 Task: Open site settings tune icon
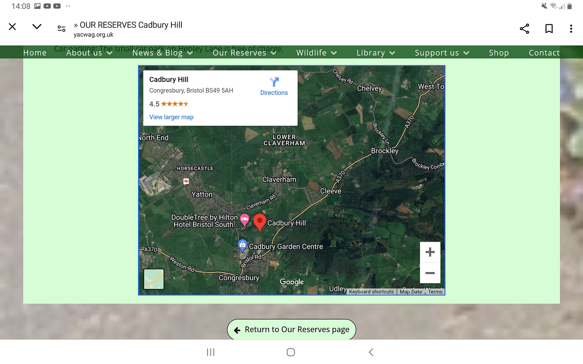coord(61,28)
